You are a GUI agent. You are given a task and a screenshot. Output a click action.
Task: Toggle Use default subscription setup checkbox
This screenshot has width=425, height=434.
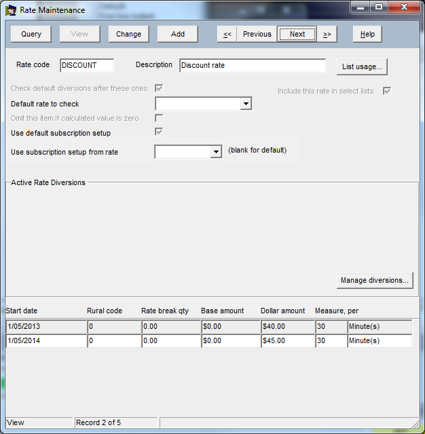159,132
